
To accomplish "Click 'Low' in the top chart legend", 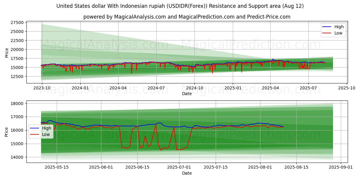I will [x=338, y=33].
